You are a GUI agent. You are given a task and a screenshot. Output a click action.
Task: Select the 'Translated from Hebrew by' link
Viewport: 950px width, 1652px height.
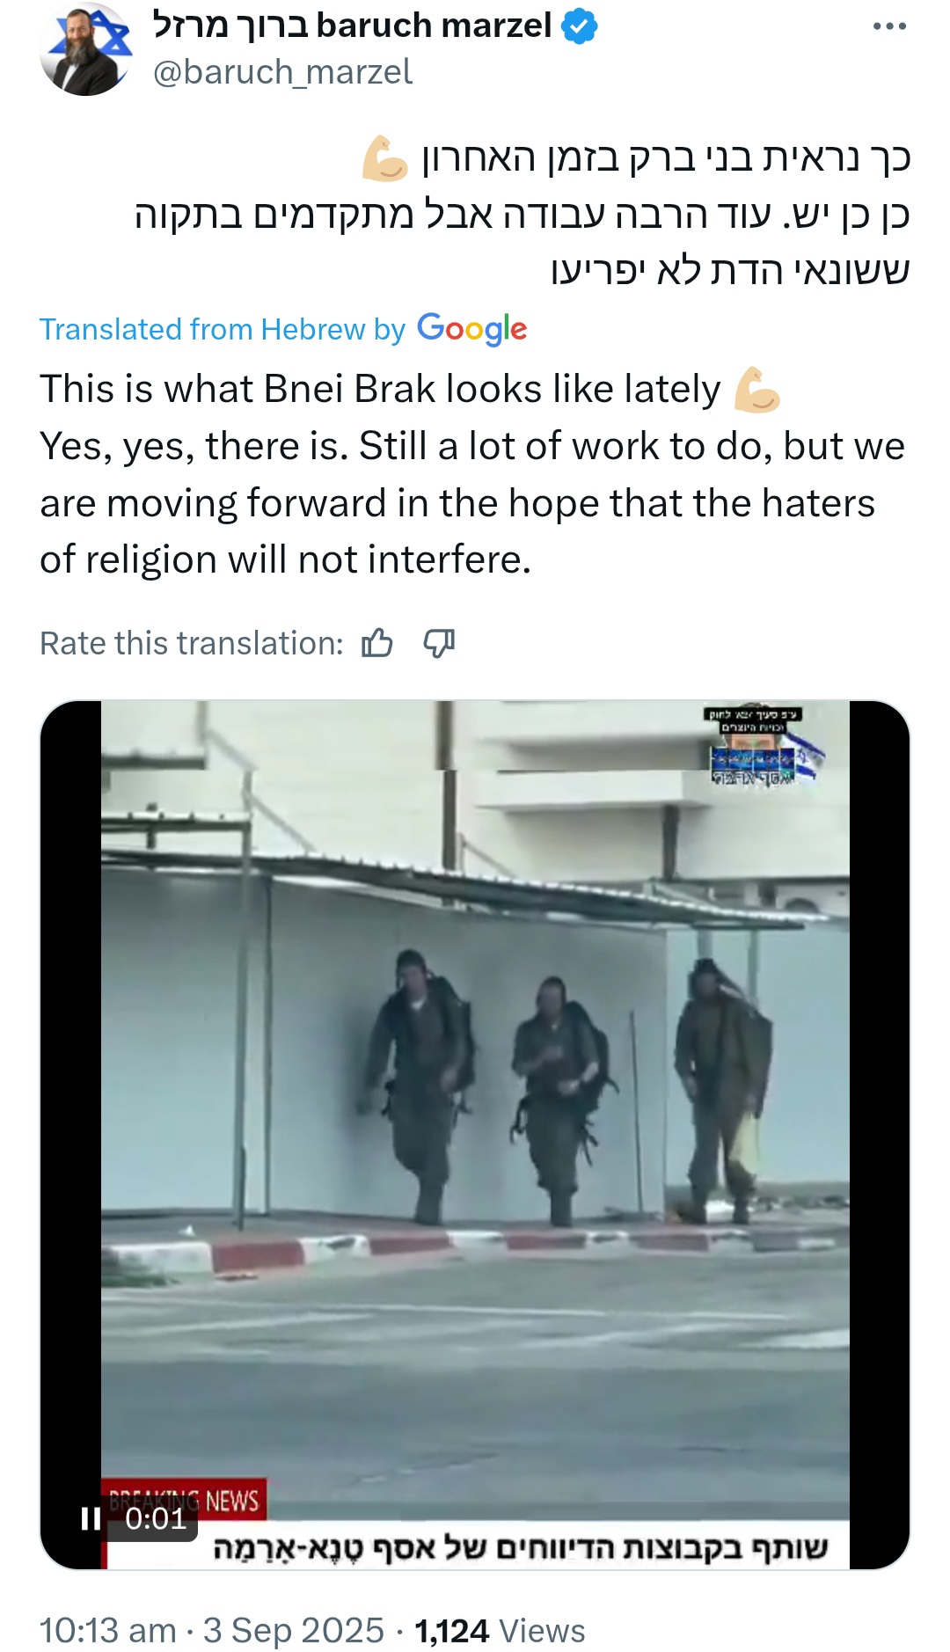click(x=223, y=329)
